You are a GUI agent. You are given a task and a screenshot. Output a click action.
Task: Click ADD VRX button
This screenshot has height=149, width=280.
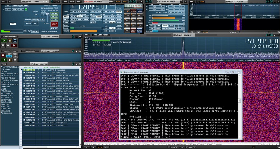tap(54, 13)
